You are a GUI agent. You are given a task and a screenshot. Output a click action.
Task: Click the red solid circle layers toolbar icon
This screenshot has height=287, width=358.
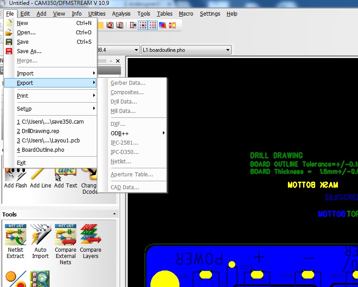pos(110,25)
